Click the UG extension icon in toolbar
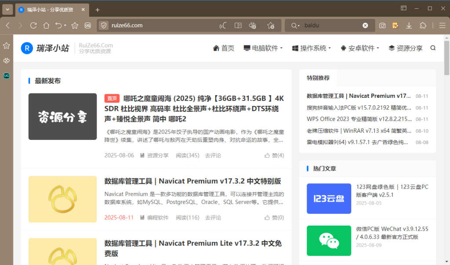Viewport: 450px width, 265px height. click(x=88, y=25)
